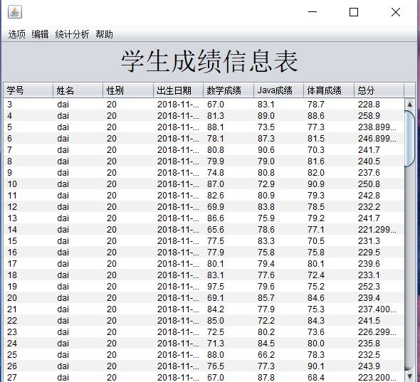This screenshot has height=382, width=420.
Task: Click the 姓名 column header
Action: (x=78, y=90)
